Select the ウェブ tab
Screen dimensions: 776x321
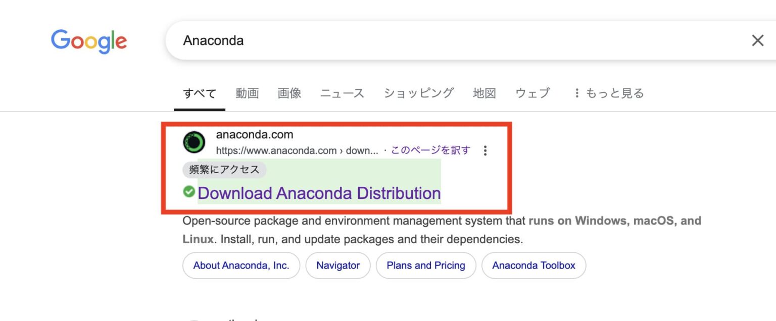[532, 93]
